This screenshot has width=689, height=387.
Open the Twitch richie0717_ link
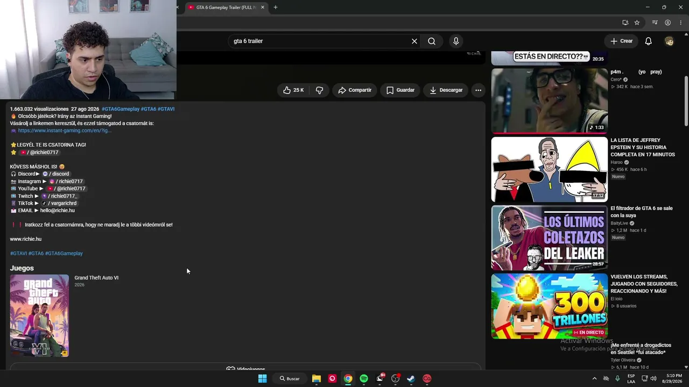pos(60,196)
